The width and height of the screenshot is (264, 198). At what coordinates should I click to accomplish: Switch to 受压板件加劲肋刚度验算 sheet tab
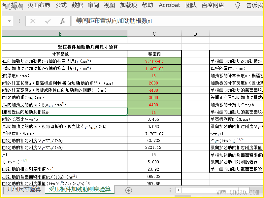[80, 189]
